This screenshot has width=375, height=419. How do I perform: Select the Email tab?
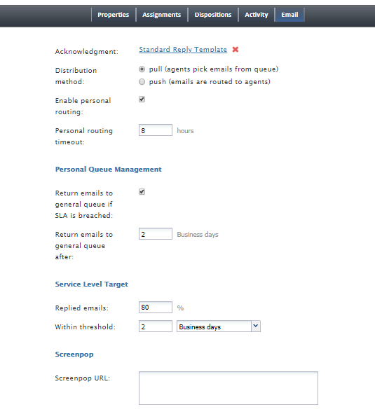click(289, 15)
